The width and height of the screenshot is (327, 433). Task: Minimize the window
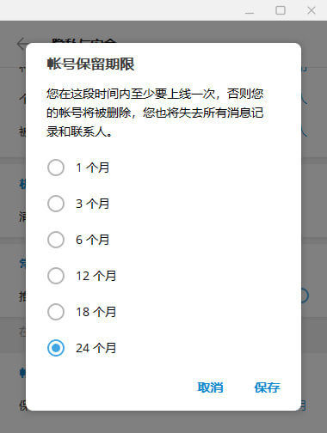pyautogui.click(x=250, y=10)
